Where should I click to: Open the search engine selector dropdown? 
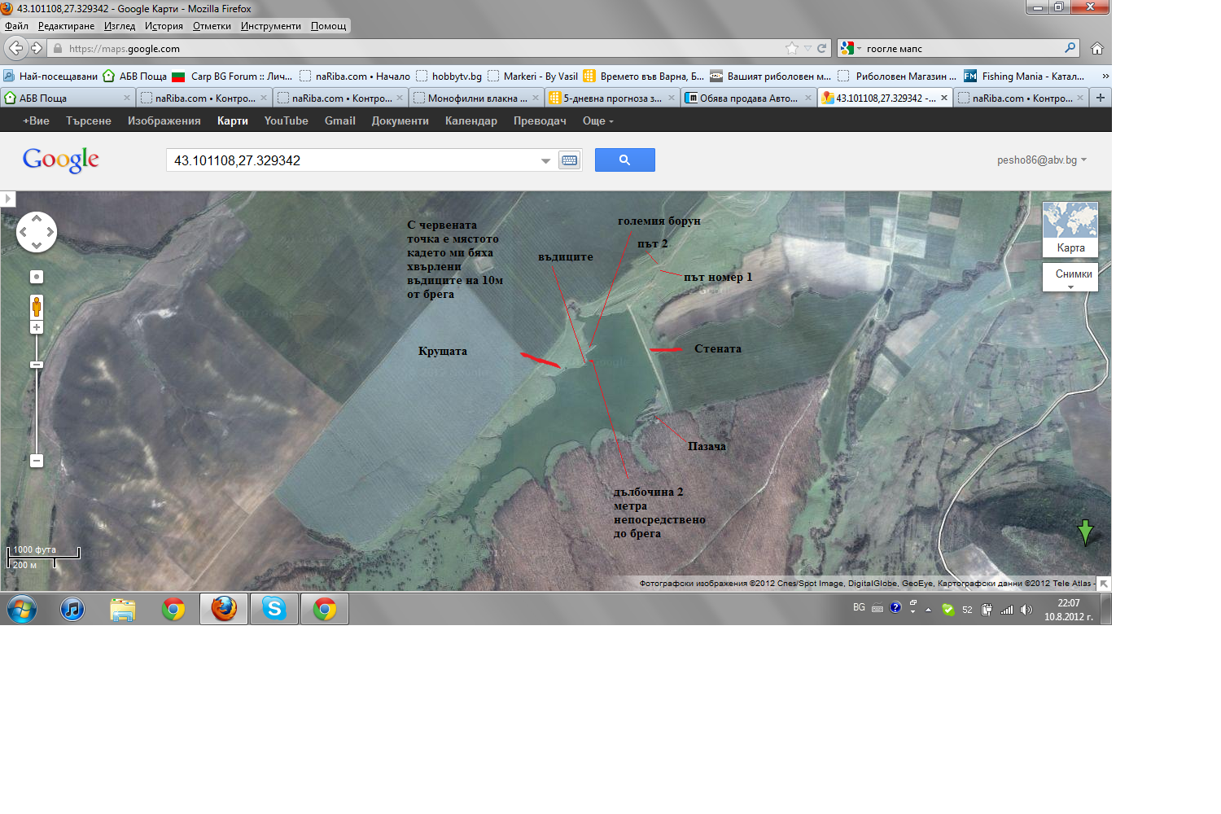[x=850, y=48]
